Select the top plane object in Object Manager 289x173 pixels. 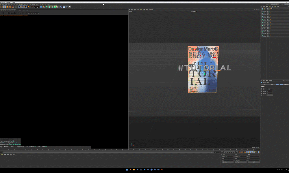[264, 8]
